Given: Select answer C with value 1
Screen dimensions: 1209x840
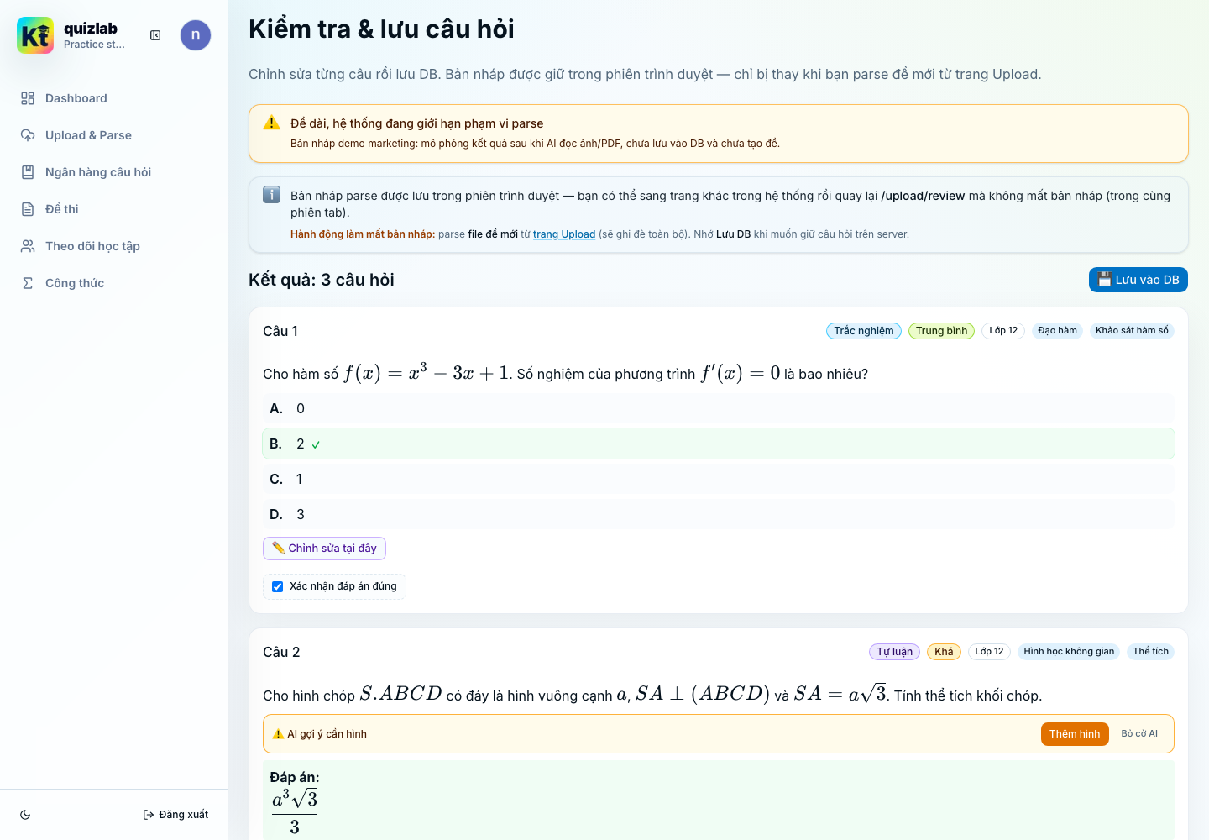Looking at the screenshot, I should pyautogui.click(x=719, y=479).
